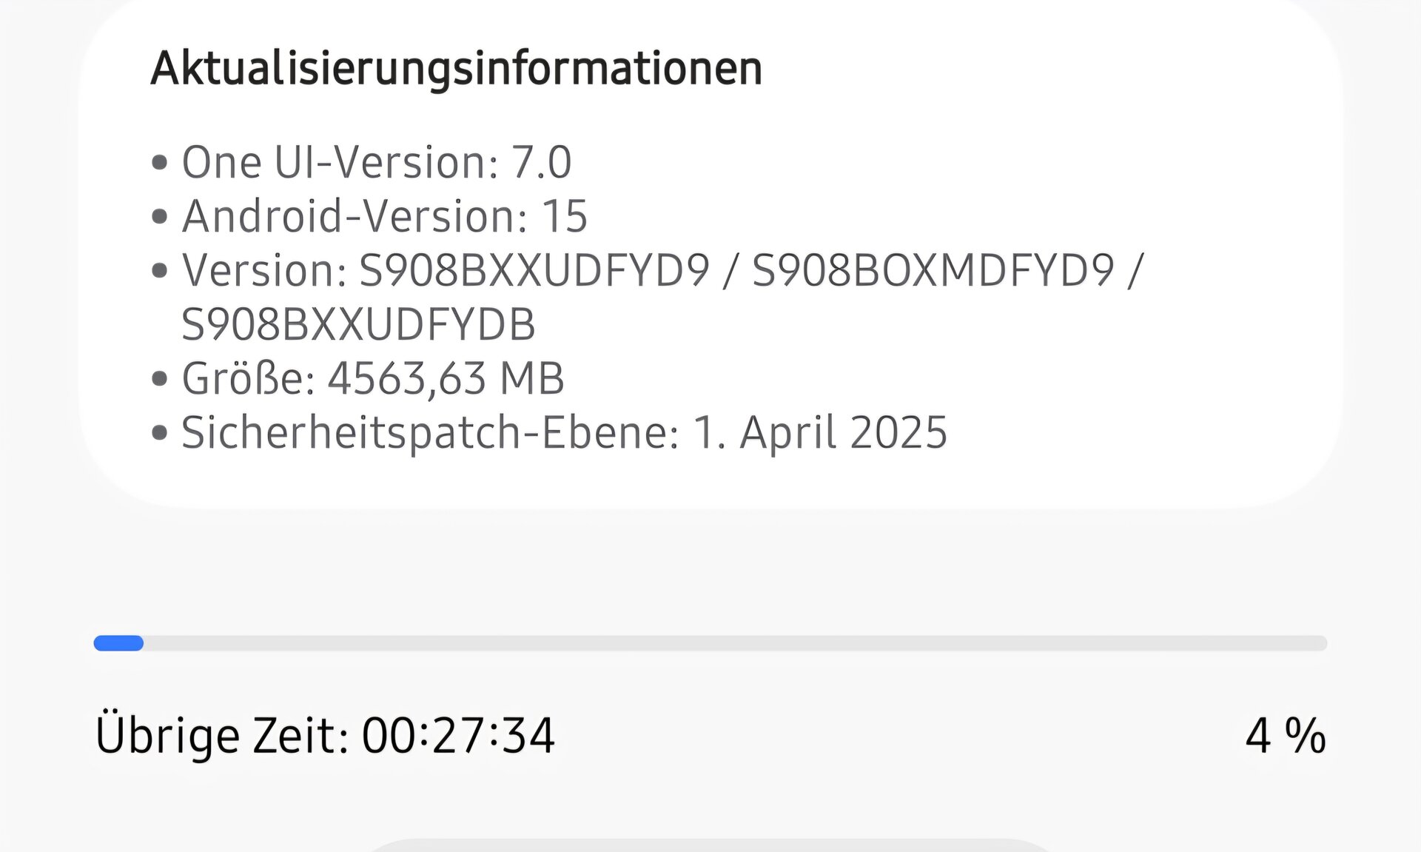The height and width of the screenshot is (852, 1421).
Task: Tap the Sicherheitspatch-Ebene label
Action: point(430,432)
